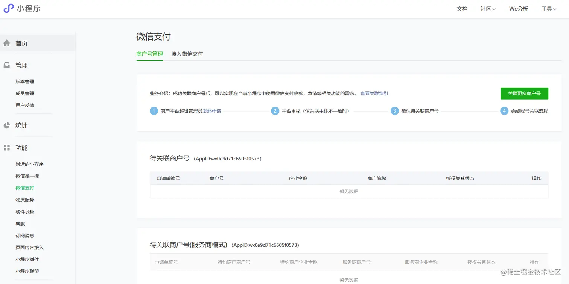The image size is (569, 284).
Task: Click the 特约商户企业全称 column header
Action: [x=299, y=262]
